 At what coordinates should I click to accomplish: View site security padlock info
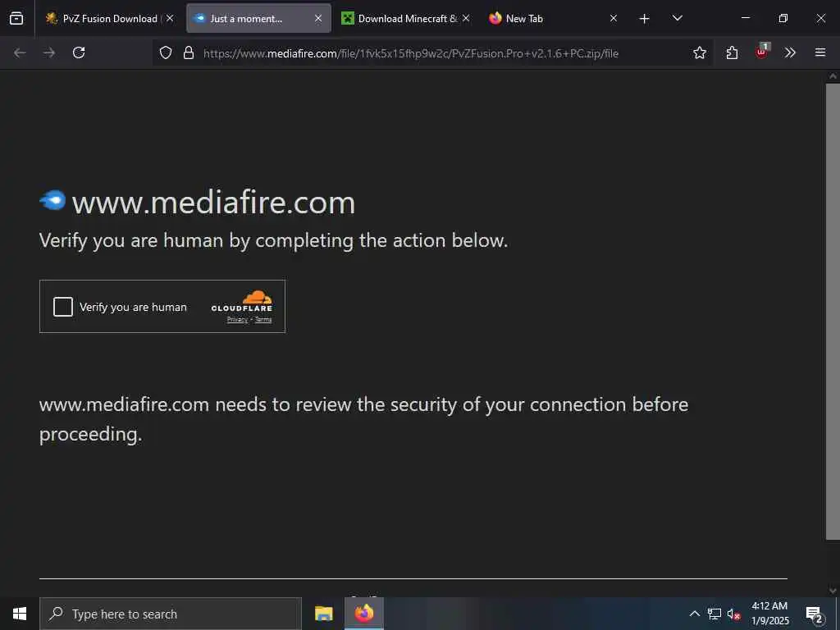pos(189,52)
